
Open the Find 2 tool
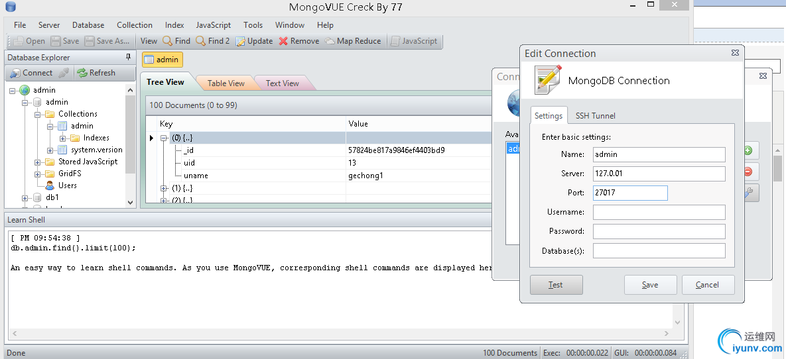tap(212, 41)
